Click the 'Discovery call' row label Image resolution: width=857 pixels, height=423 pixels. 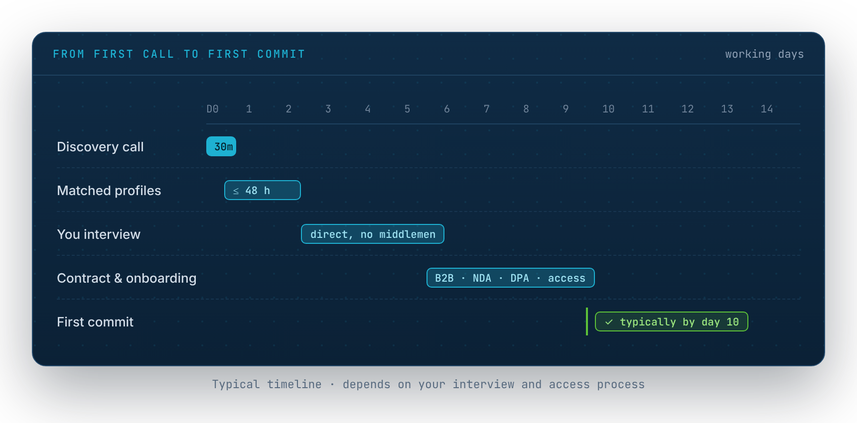[100, 147]
